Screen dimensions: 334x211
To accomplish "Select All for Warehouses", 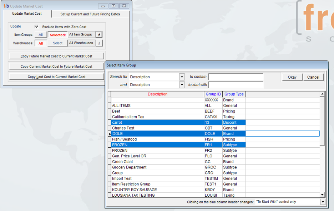I will pyautogui.click(x=41, y=43).
